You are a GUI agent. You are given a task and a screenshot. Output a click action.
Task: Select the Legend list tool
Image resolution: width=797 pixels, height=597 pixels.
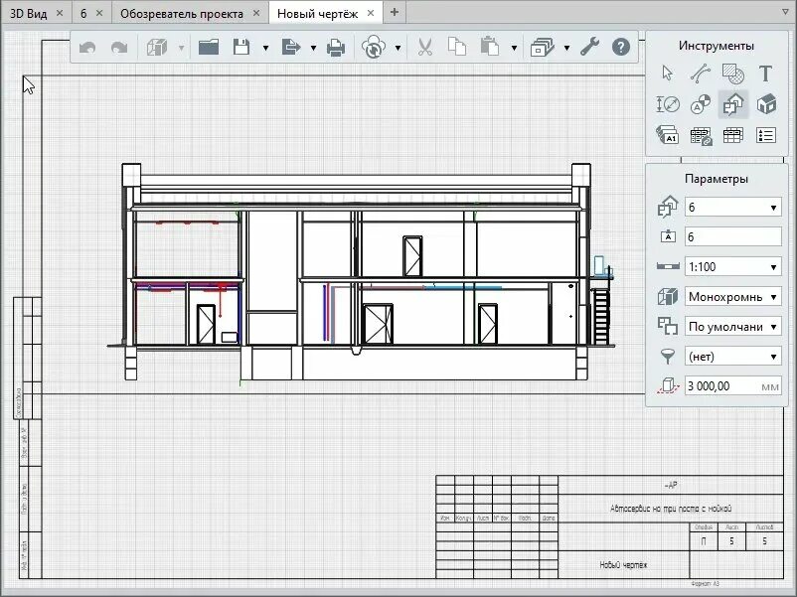coord(766,135)
